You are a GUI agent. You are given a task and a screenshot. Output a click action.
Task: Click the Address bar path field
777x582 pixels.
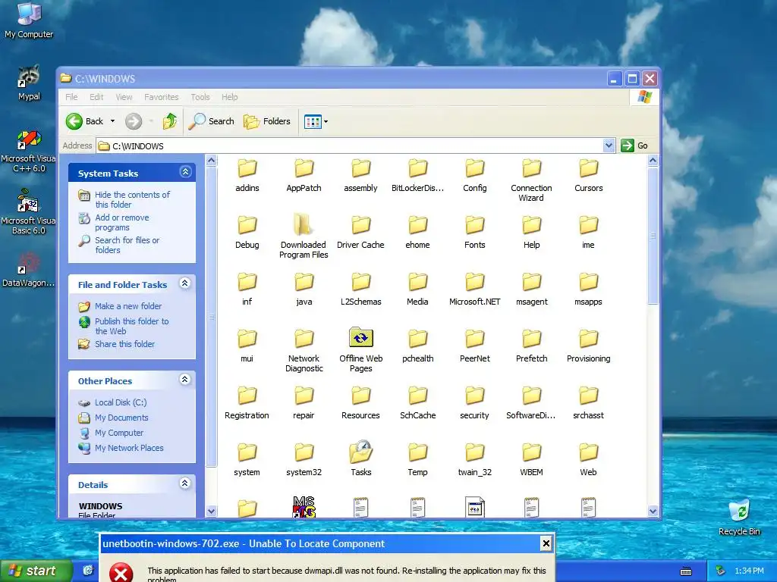(349, 145)
